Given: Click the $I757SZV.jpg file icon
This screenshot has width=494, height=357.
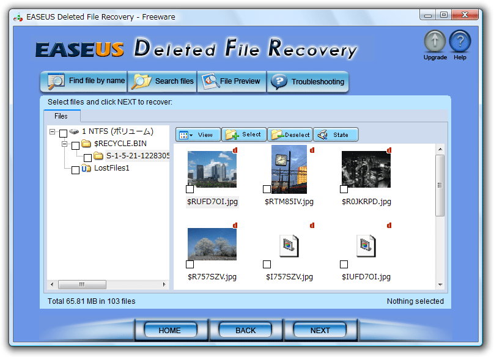Looking at the screenshot, I should [x=289, y=246].
